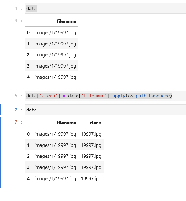Click the "clean" column header
Screen dimensions: 186x201
[95, 123]
